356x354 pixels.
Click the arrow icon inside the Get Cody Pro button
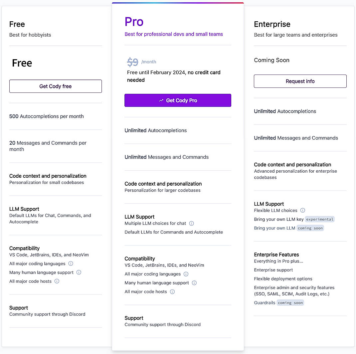(x=161, y=100)
